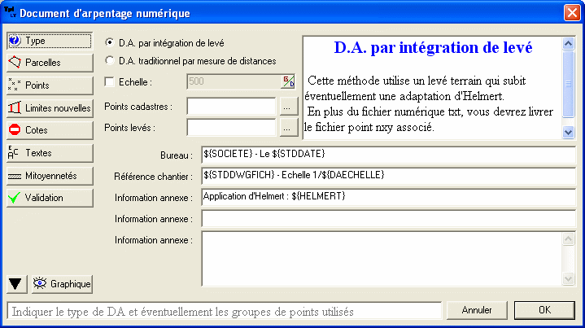Confirm with the OK button
Image resolution: width=585 pixels, height=328 pixels.
(544, 310)
